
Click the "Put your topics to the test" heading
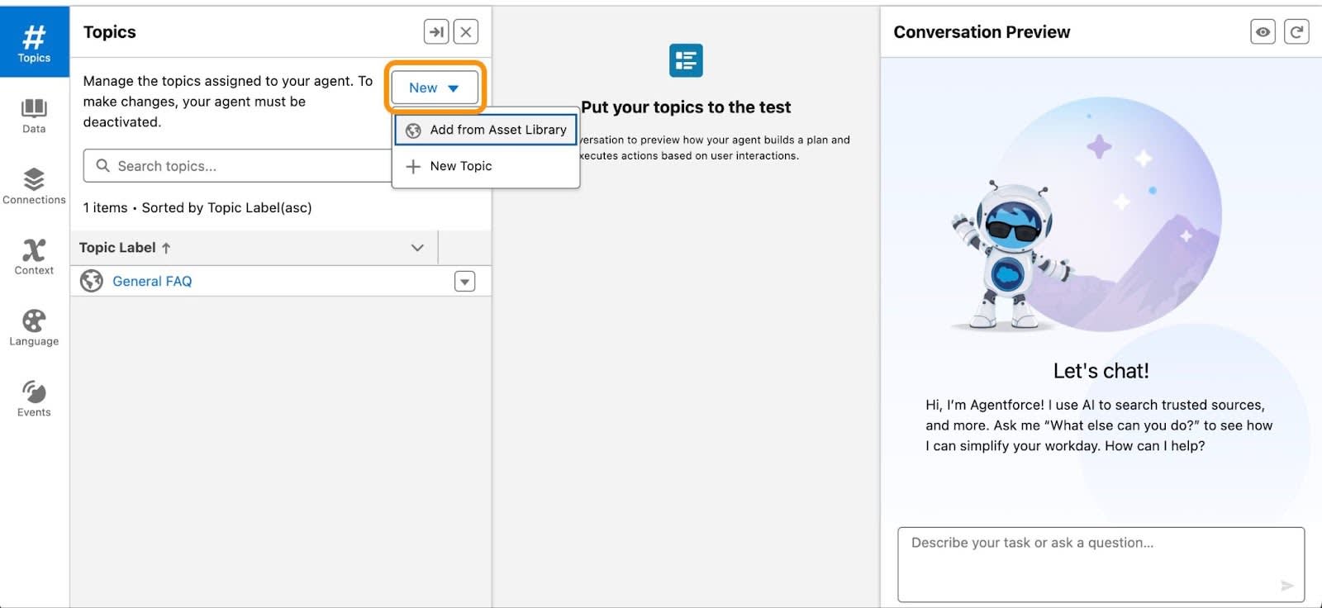(x=686, y=107)
